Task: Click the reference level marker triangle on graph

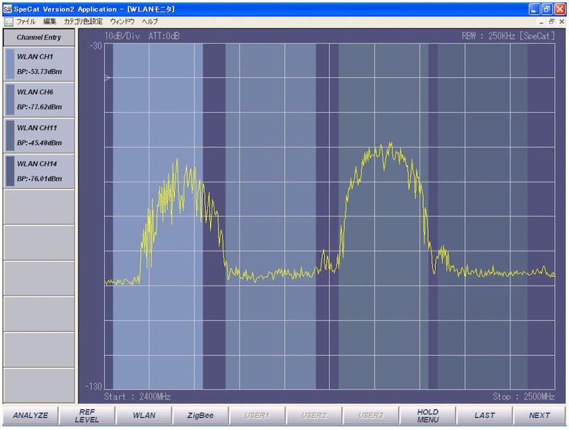Action: click(107, 78)
